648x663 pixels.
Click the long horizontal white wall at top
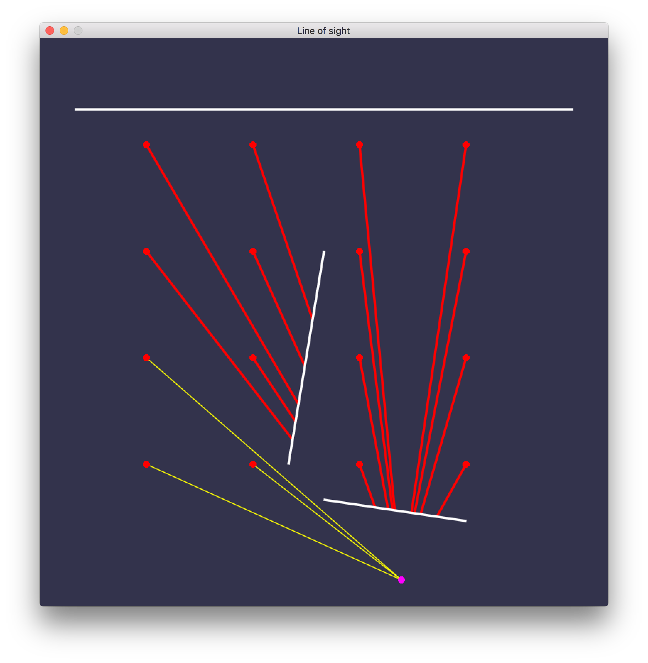(x=324, y=109)
